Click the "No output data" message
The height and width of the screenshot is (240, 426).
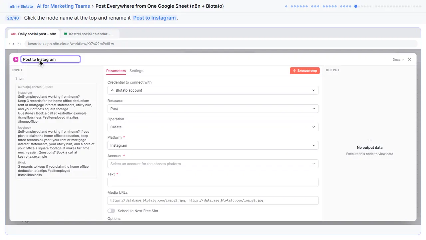[369, 147]
